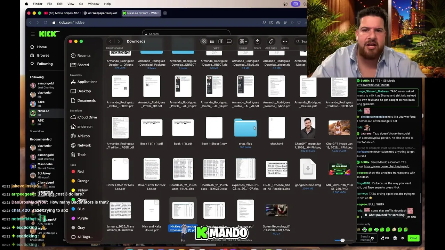Expand Show More under Following list

click(x=37, y=132)
